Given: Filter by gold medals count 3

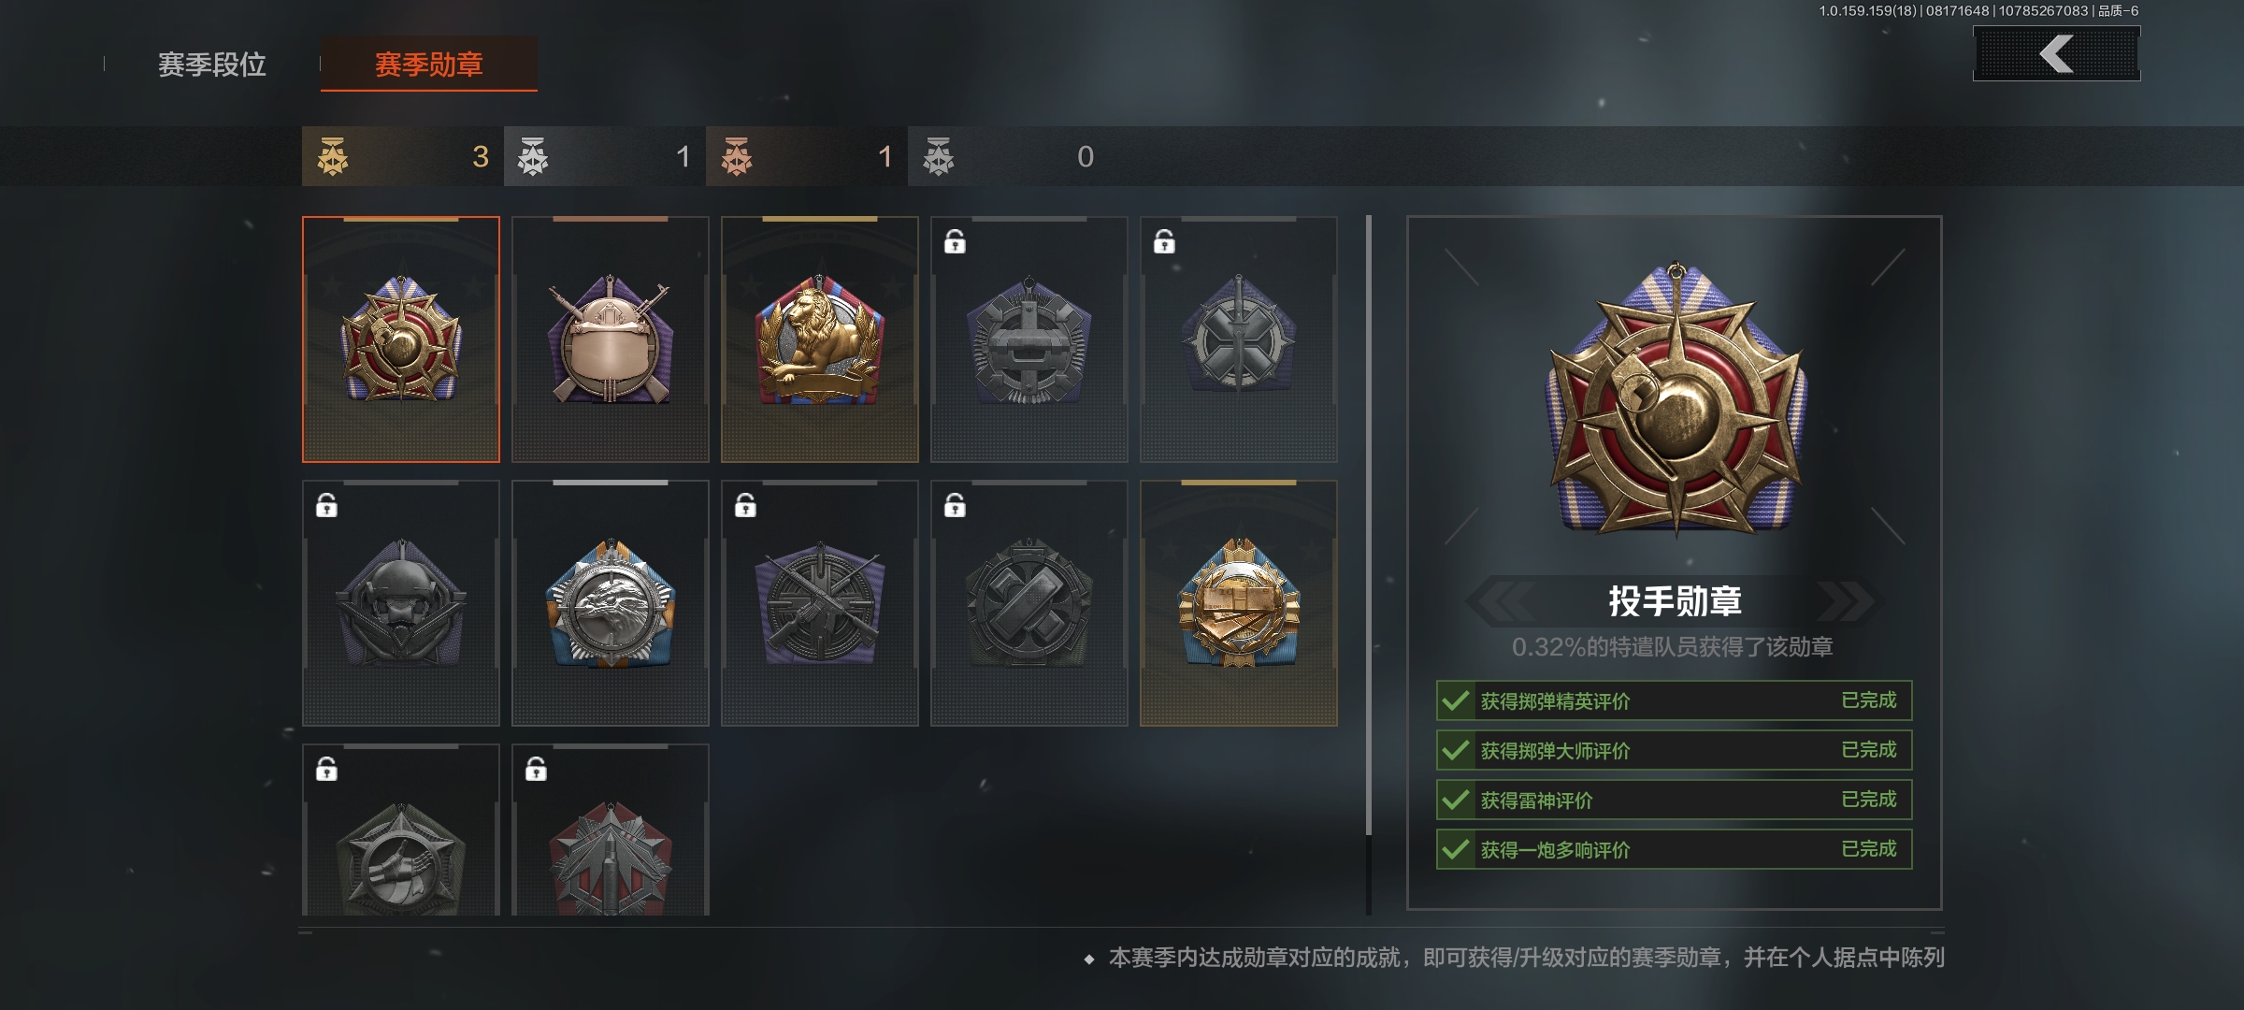Looking at the screenshot, I should pos(402,156).
